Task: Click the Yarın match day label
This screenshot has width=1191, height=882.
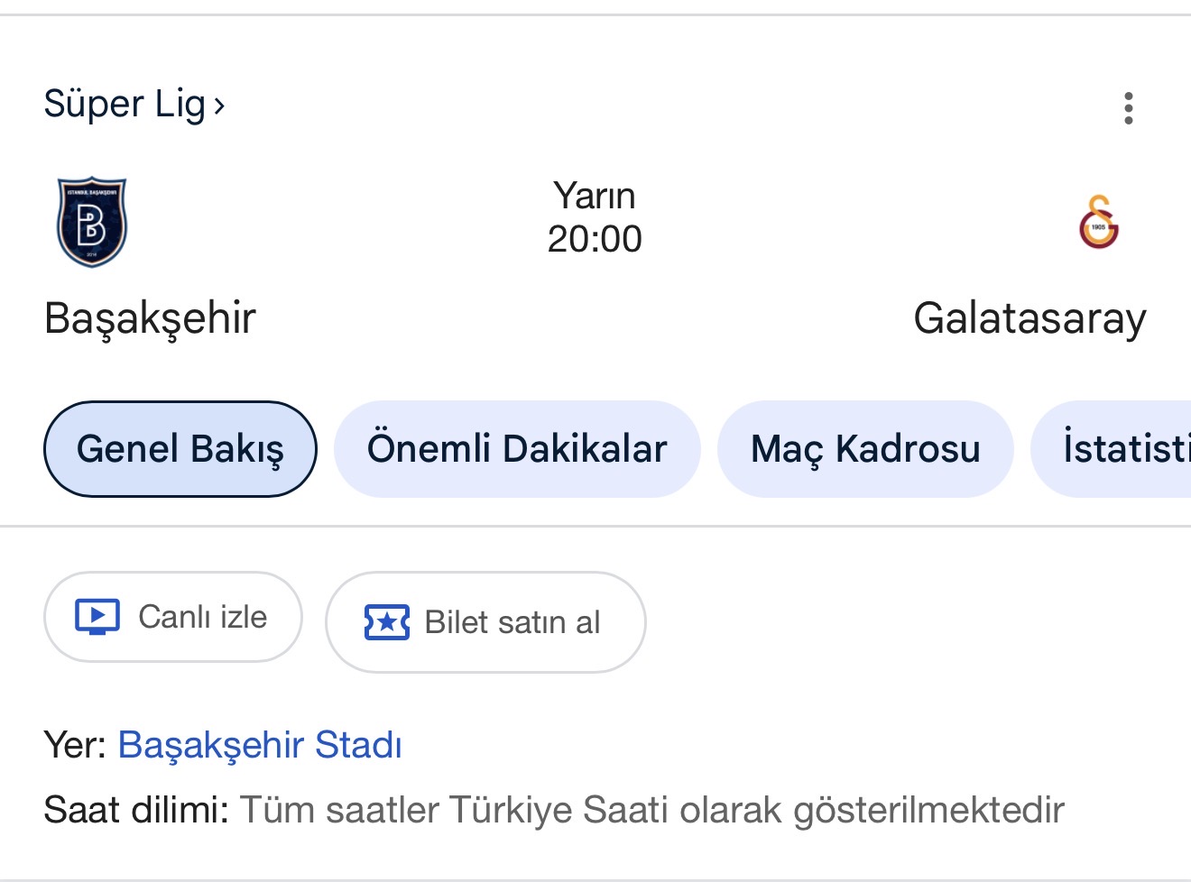Action: pos(595,196)
